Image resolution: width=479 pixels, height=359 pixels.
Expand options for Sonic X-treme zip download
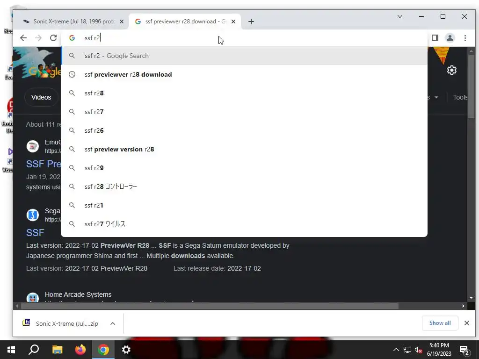pos(113,323)
